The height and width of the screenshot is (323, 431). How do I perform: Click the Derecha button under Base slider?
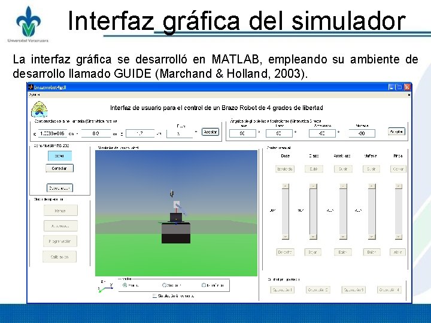[285, 252]
